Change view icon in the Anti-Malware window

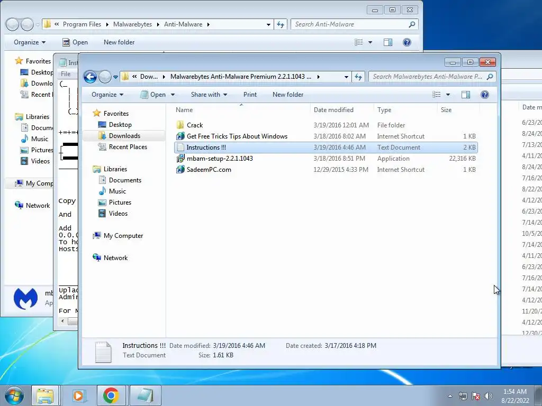coord(359,42)
